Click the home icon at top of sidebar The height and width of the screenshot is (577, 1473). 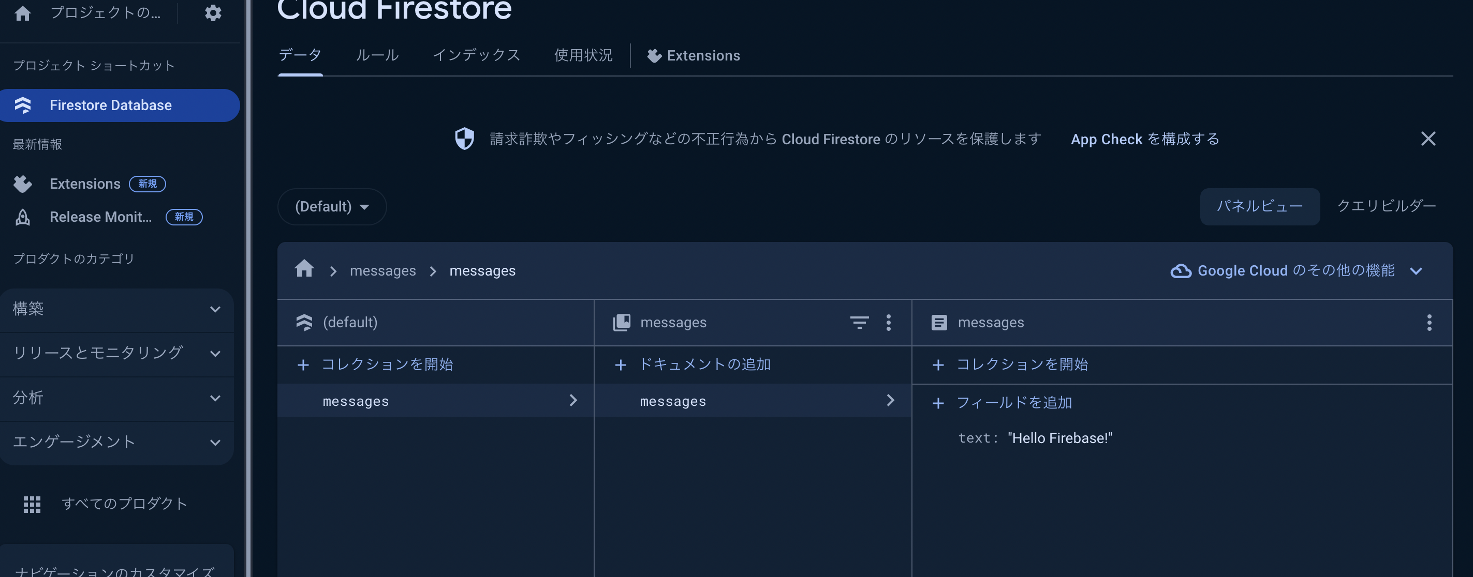[22, 13]
